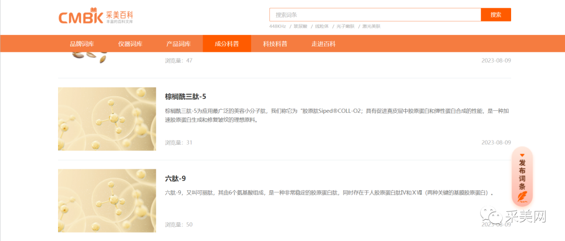Select the 玻尿酸 hot search keyword
The width and height of the screenshot is (565, 241).
tap(300, 26)
